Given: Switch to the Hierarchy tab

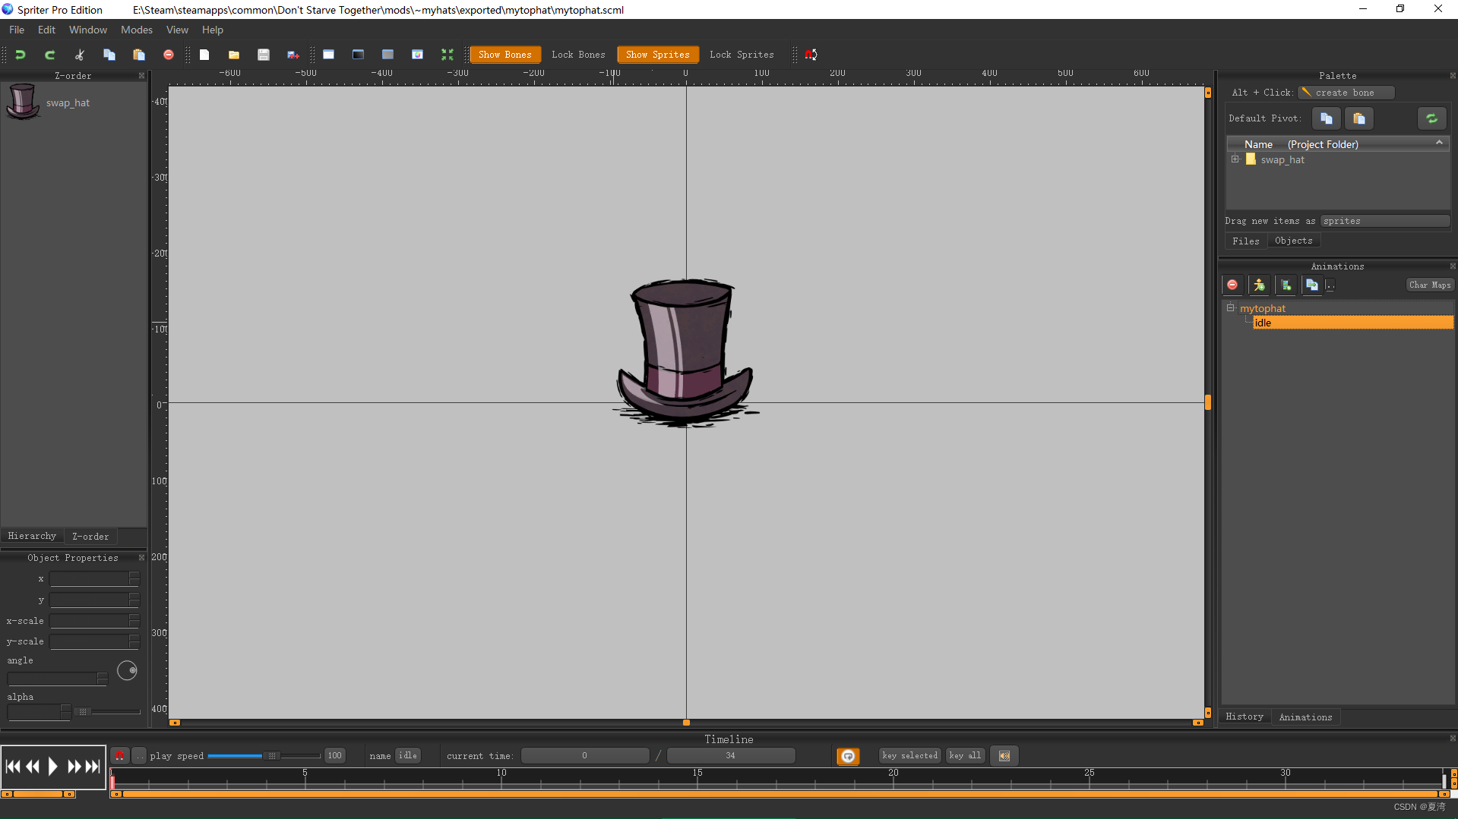Looking at the screenshot, I should click(x=32, y=536).
